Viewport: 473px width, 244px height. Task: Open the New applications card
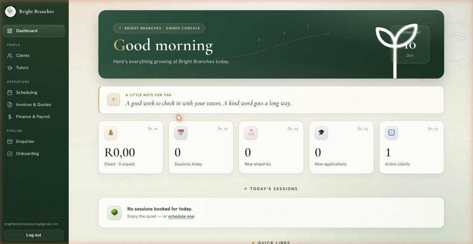pyautogui.click(x=341, y=147)
